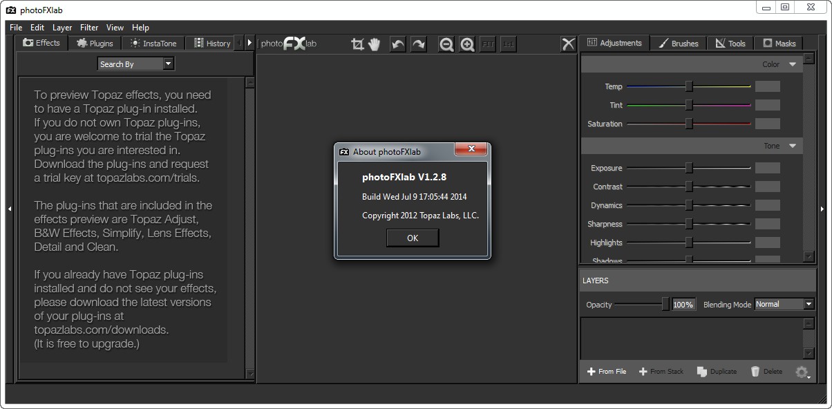Click the Temp slider handle
The image size is (832, 409).
click(689, 86)
